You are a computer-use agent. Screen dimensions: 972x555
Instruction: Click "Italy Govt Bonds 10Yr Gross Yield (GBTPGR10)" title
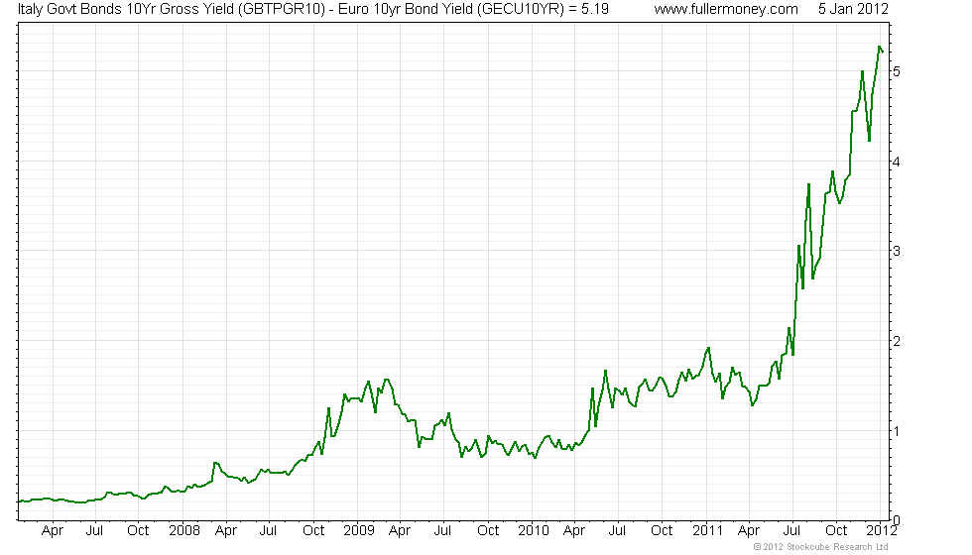[172, 9]
